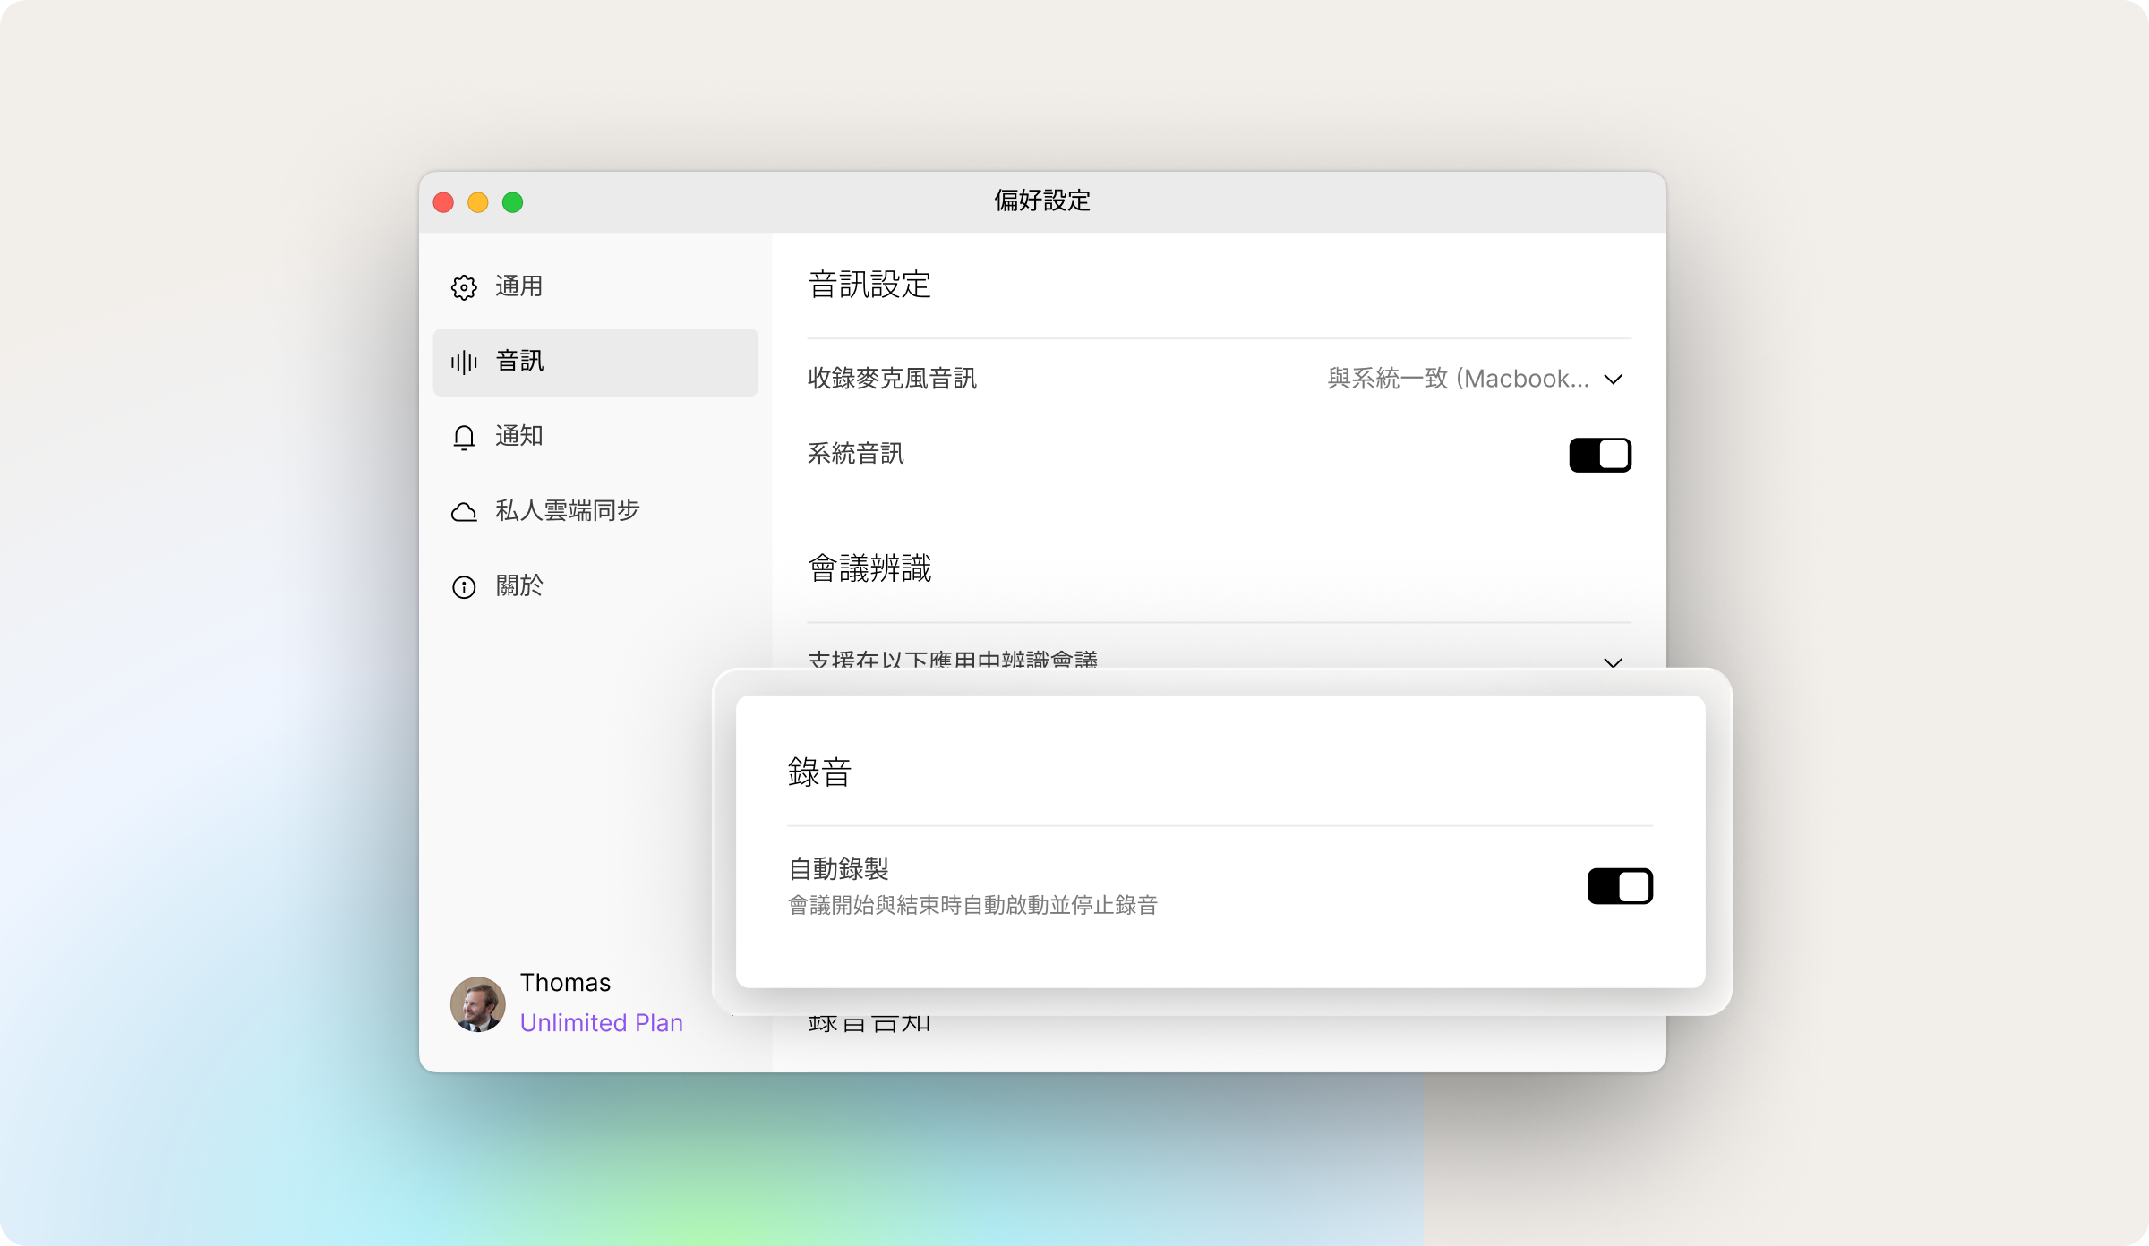Click the info circle icon beside 關於

(x=464, y=587)
